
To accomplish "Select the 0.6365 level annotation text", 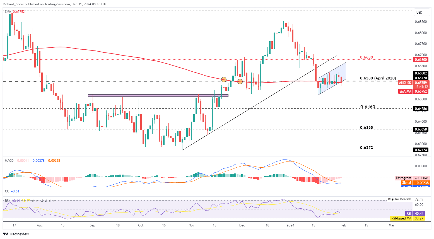I will click(367, 127).
